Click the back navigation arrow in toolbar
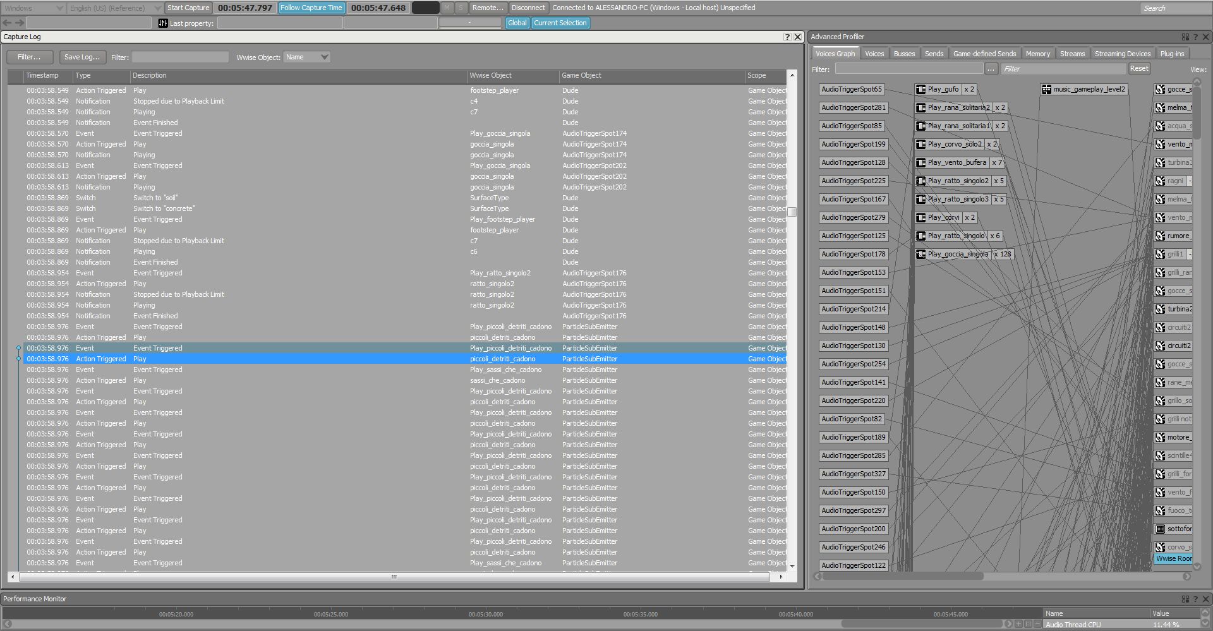1213x631 pixels. (x=8, y=23)
